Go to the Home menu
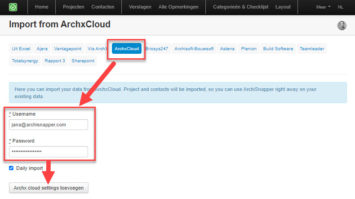 pyautogui.click(x=42, y=7)
